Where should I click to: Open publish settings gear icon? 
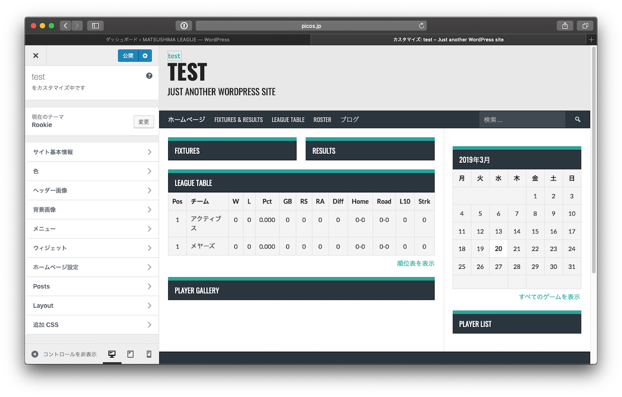click(145, 56)
